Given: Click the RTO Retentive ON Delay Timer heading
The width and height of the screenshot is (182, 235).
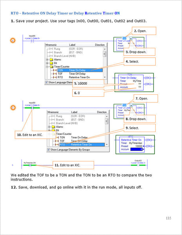Looking at the screenshot, I should click(x=65, y=13).
